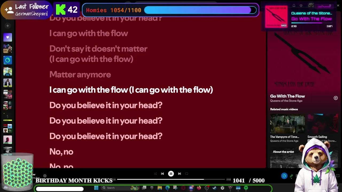
Task: Click the plus create-playlist button in sidebar
Action: pyautogui.click(x=7, y=26)
